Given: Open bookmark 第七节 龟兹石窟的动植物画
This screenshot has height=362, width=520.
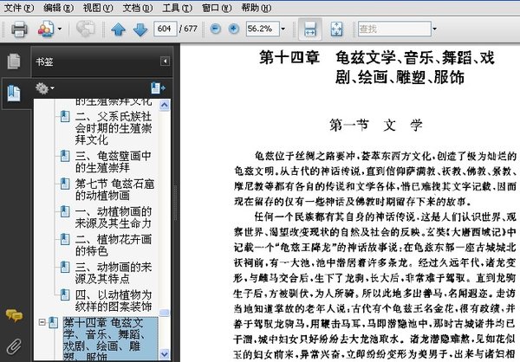Looking at the screenshot, I should click(114, 190).
